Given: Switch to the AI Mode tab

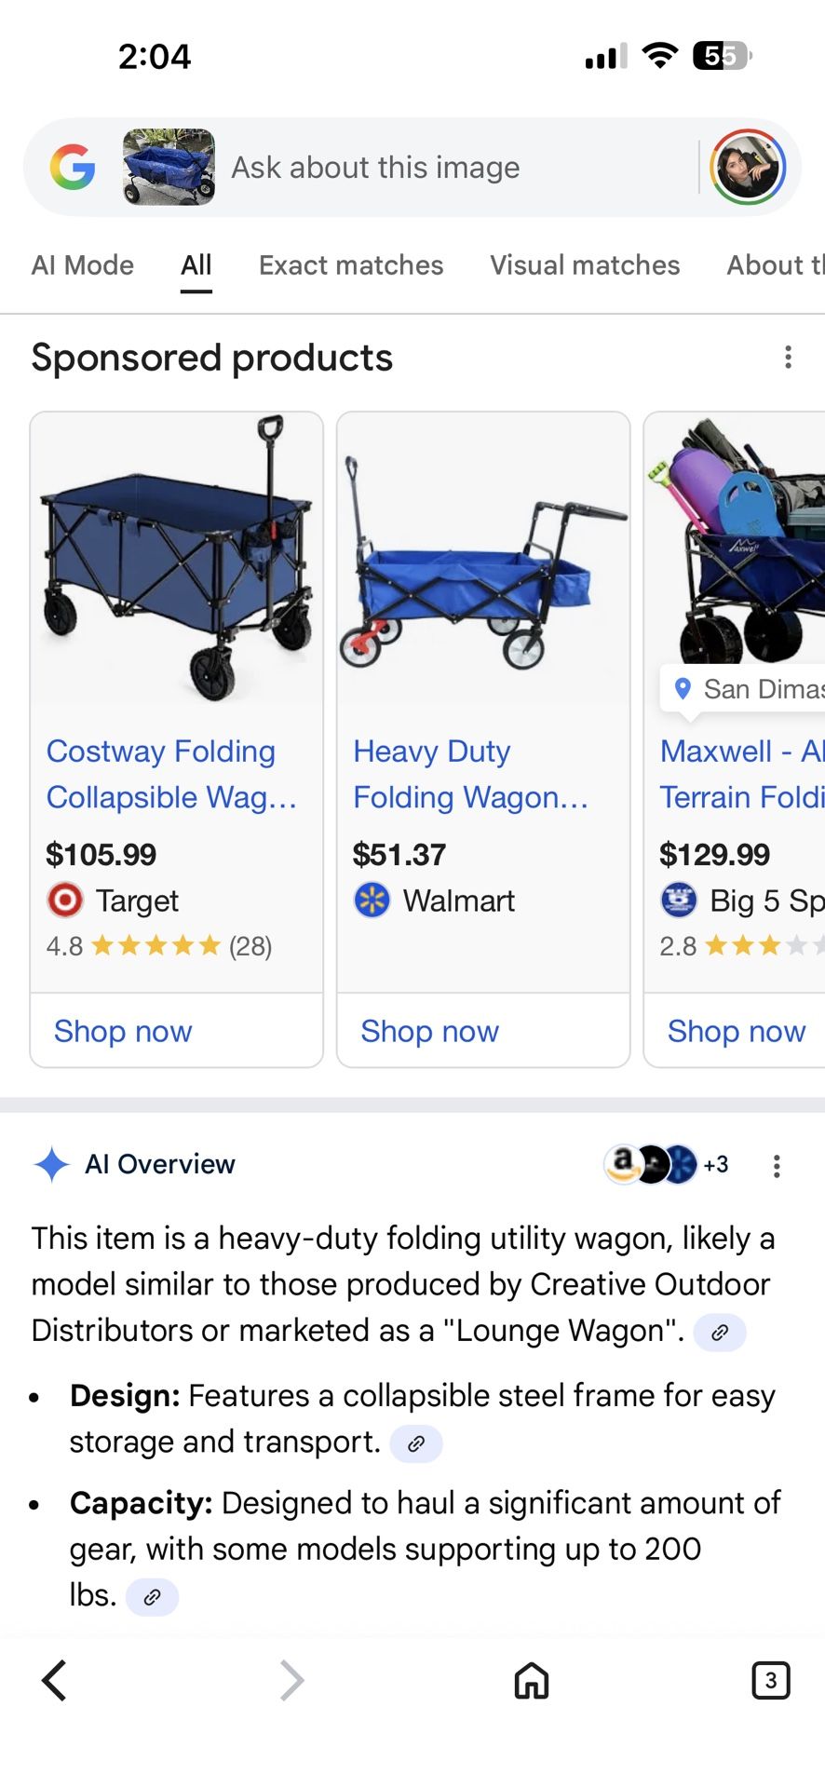Looking at the screenshot, I should click(x=83, y=265).
